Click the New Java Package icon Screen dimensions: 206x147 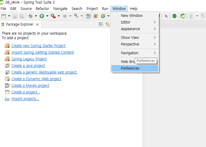click(96, 16)
